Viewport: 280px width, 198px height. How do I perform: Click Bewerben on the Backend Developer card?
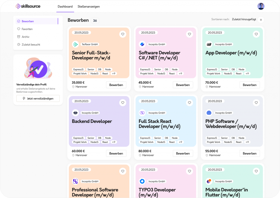[116, 153]
